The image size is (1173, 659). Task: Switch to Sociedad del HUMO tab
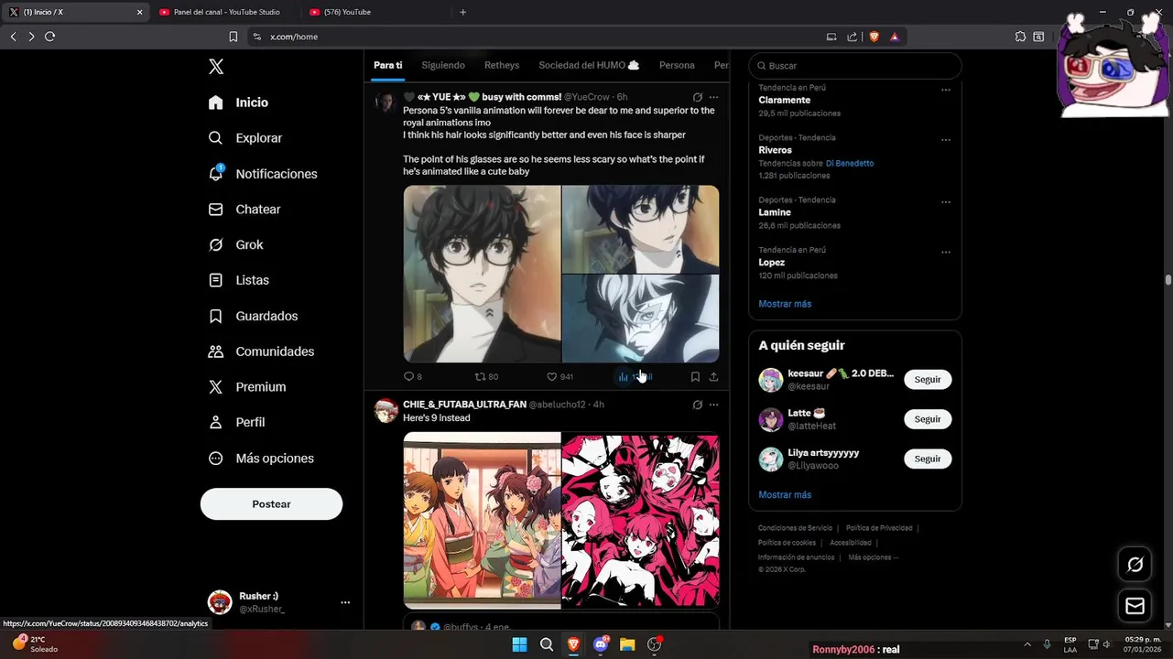(589, 66)
